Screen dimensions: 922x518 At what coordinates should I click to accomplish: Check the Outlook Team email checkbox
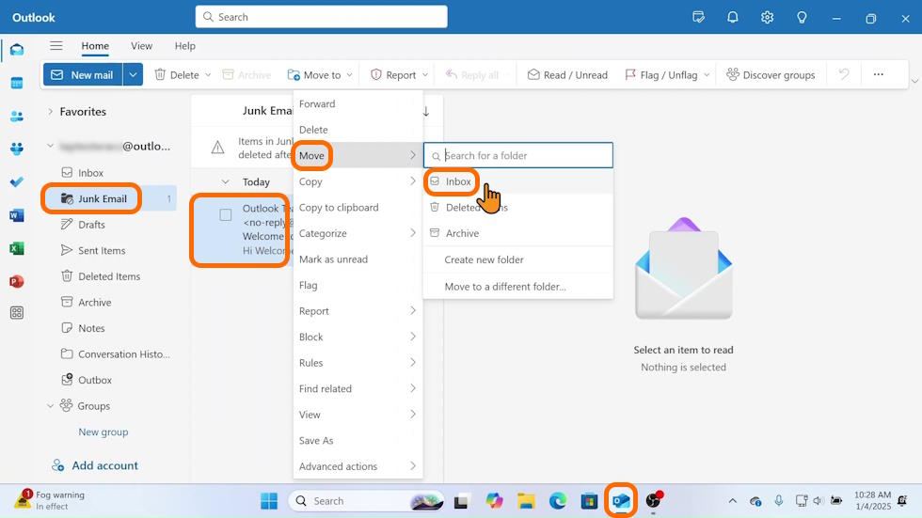(x=226, y=215)
